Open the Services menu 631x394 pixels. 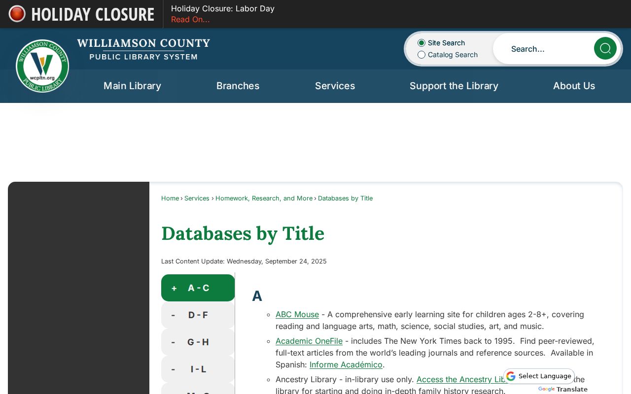coord(335,86)
